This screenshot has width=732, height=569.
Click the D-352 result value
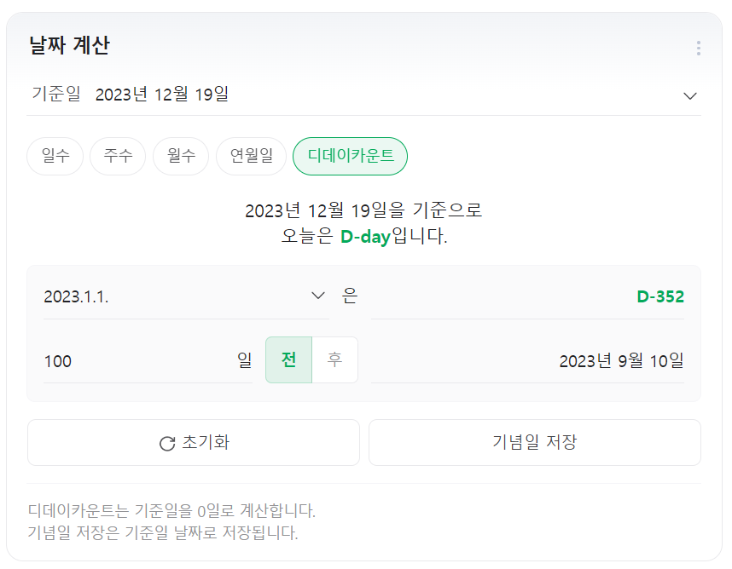point(662,296)
